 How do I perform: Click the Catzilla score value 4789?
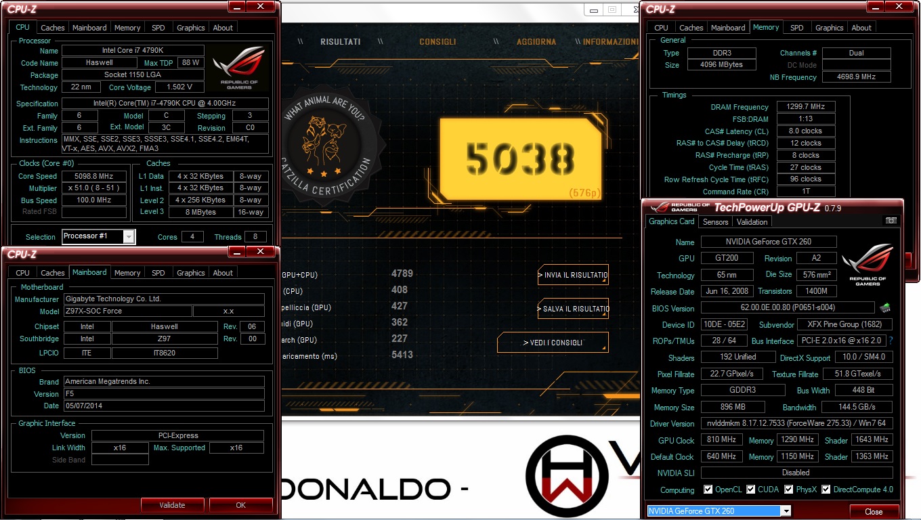(x=402, y=274)
